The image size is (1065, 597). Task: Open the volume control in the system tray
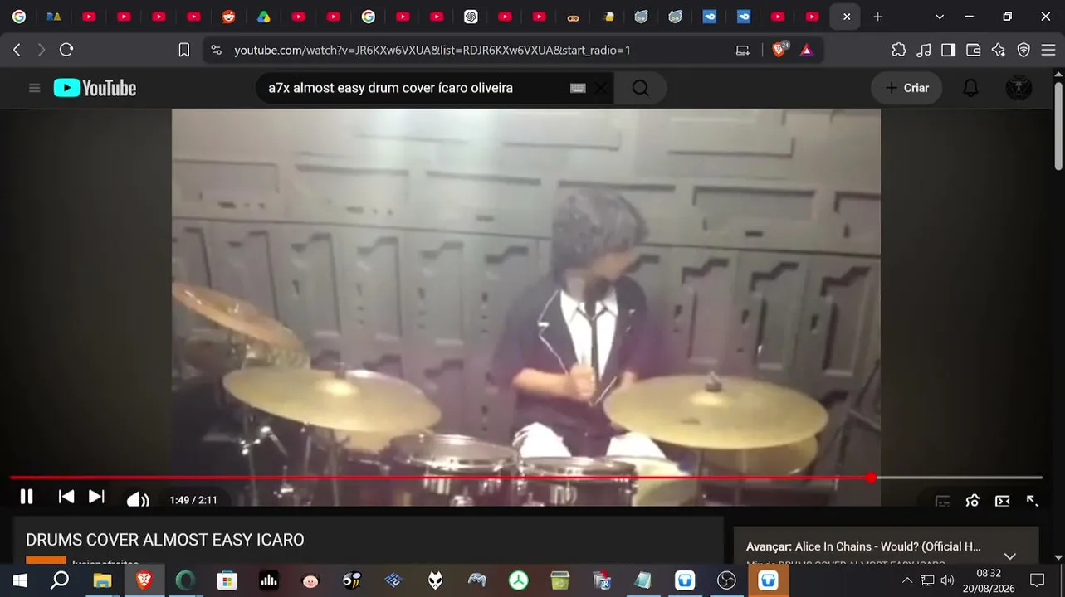click(x=947, y=580)
